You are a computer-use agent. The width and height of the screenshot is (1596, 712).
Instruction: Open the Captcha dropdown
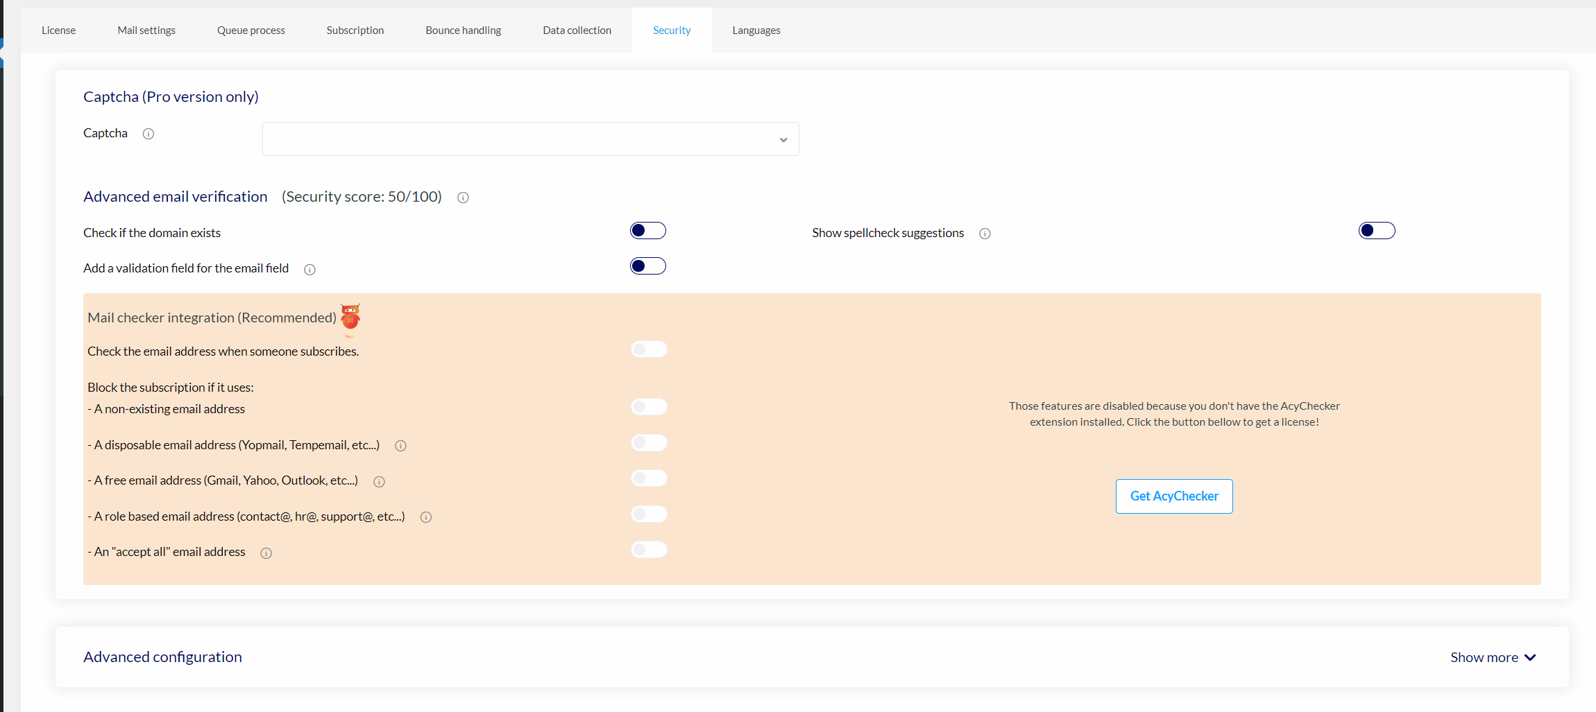pos(530,139)
